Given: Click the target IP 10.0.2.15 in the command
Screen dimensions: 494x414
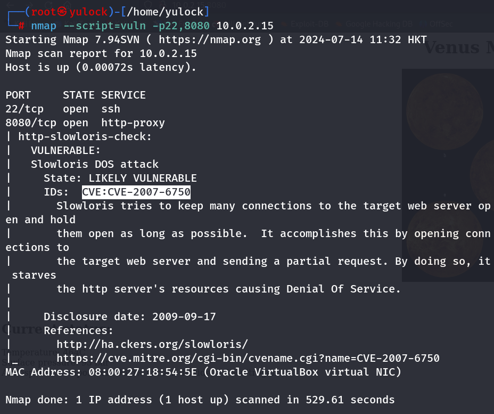Looking at the screenshot, I should 245,26.
